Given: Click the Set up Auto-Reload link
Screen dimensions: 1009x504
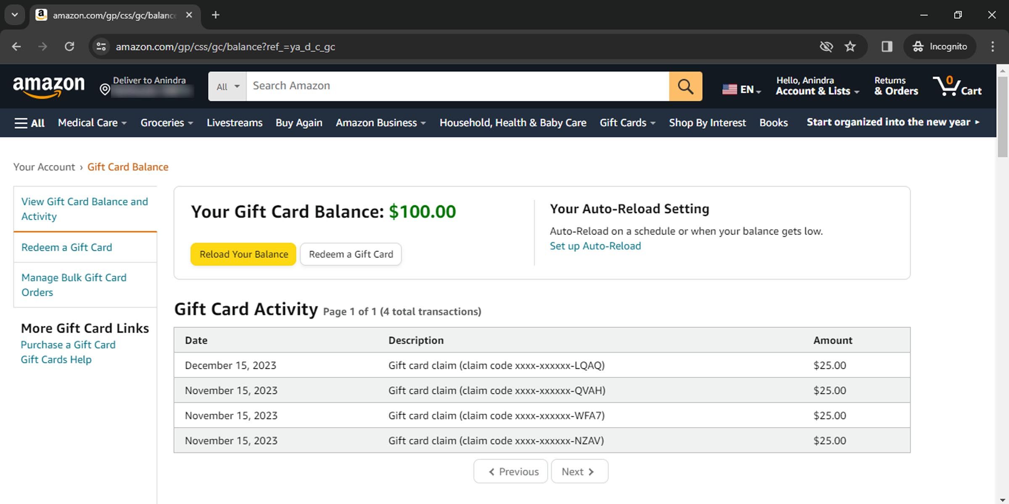Looking at the screenshot, I should 595,246.
